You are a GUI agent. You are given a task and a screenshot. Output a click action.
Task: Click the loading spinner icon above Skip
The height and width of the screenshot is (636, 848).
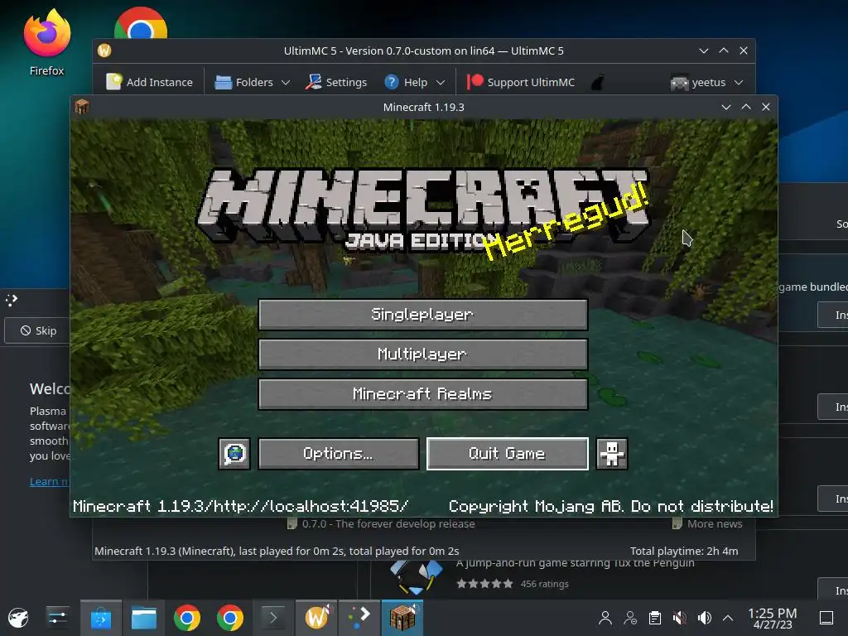[12, 300]
